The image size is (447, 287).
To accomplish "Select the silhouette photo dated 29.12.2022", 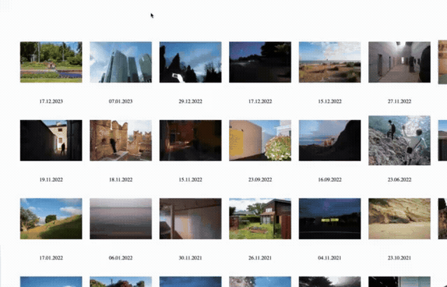I will coord(191,62).
